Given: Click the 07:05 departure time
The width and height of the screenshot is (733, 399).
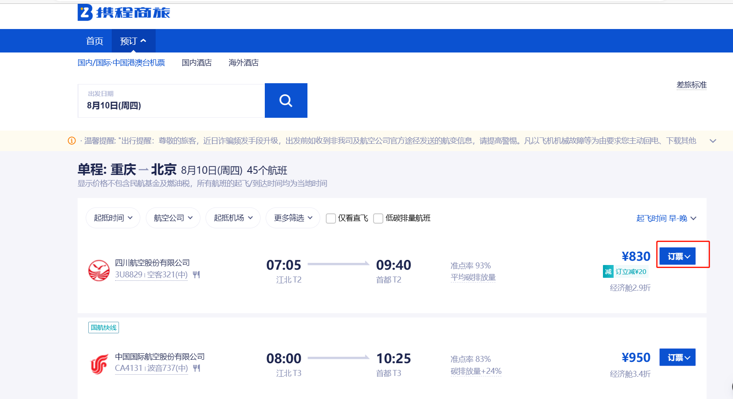Looking at the screenshot, I should coord(284,265).
